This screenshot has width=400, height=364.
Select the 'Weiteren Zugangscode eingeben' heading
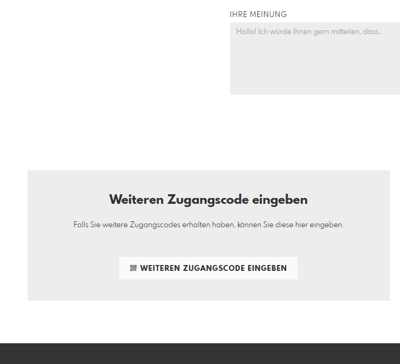[208, 200]
